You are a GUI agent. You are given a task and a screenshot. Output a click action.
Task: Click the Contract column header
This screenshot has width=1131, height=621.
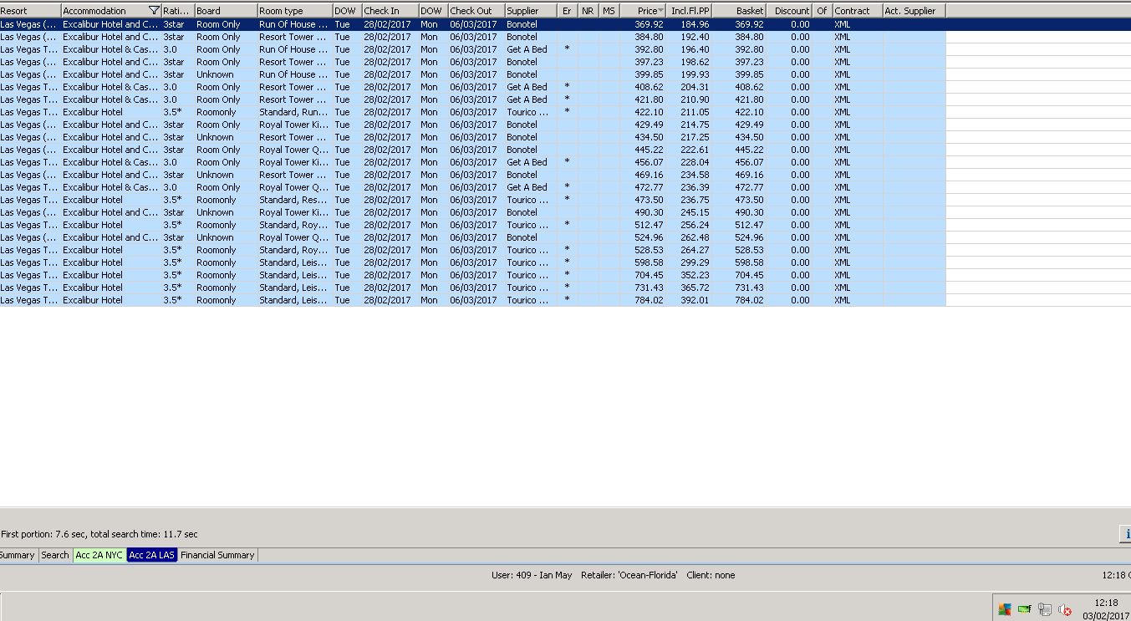857,11
